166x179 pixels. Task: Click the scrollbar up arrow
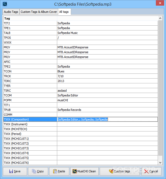160,18
